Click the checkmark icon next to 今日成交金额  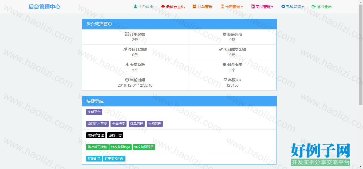tap(220, 49)
